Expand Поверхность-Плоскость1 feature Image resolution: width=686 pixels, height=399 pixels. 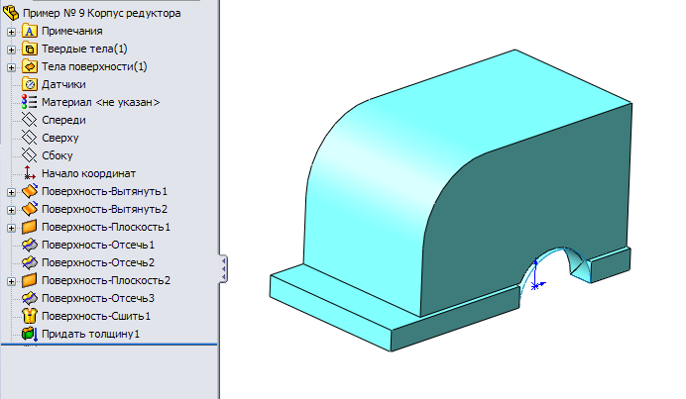click(x=11, y=228)
